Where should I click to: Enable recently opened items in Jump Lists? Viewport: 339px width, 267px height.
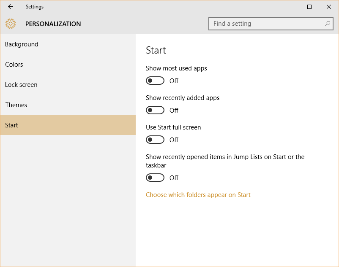click(155, 178)
